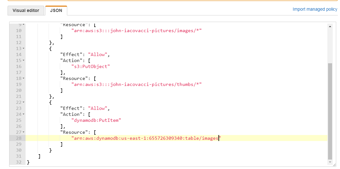Collapse the Resource fold at line 27
340x169 pixels.
(23, 132)
